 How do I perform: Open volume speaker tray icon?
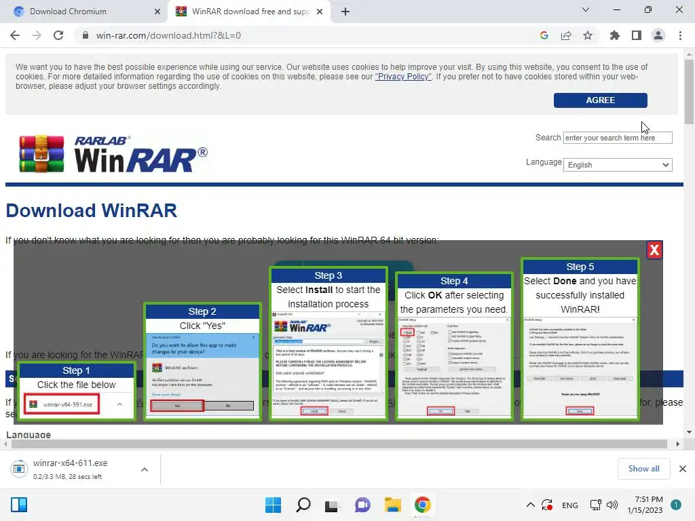click(x=612, y=505)
